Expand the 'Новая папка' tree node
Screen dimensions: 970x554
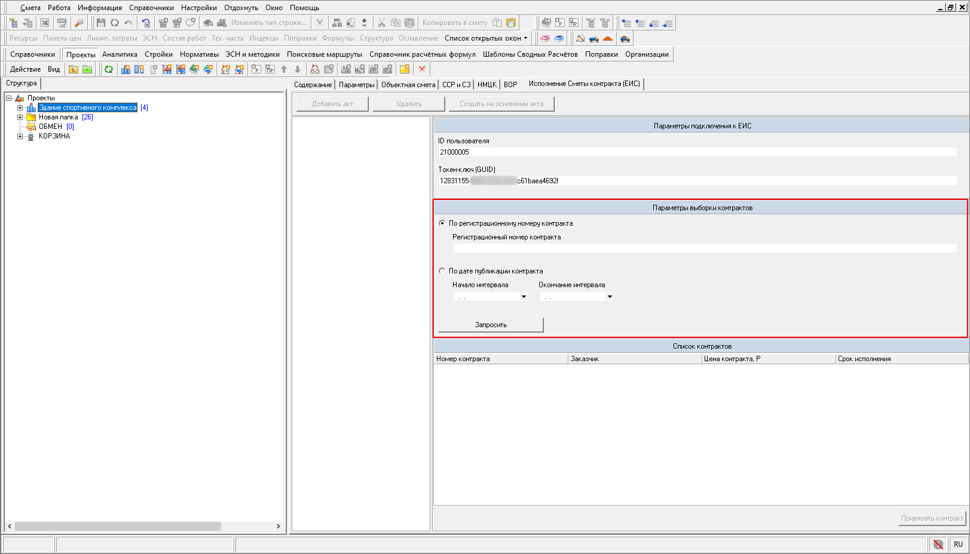pyautogui.click(x=20, y=117)
